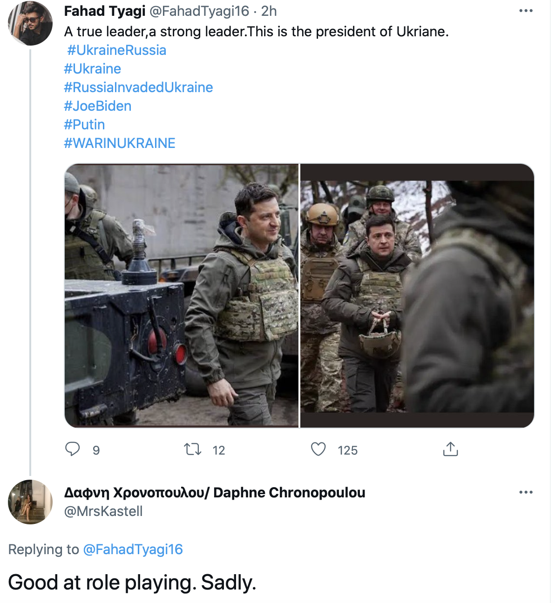Click the share tweet icon
555x603 pixels.
pyautogui.click(x=450, y=449)
